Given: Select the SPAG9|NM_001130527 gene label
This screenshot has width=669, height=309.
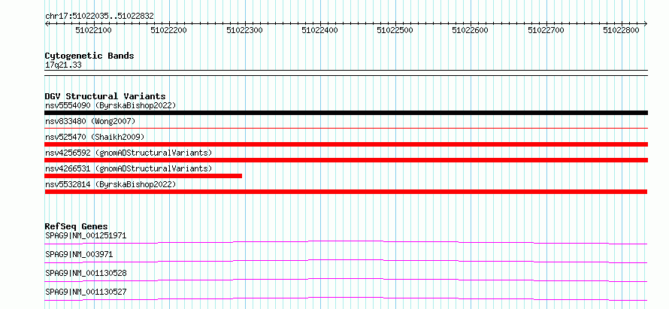Looking at the screenshot, I should [x=86, y=292].
